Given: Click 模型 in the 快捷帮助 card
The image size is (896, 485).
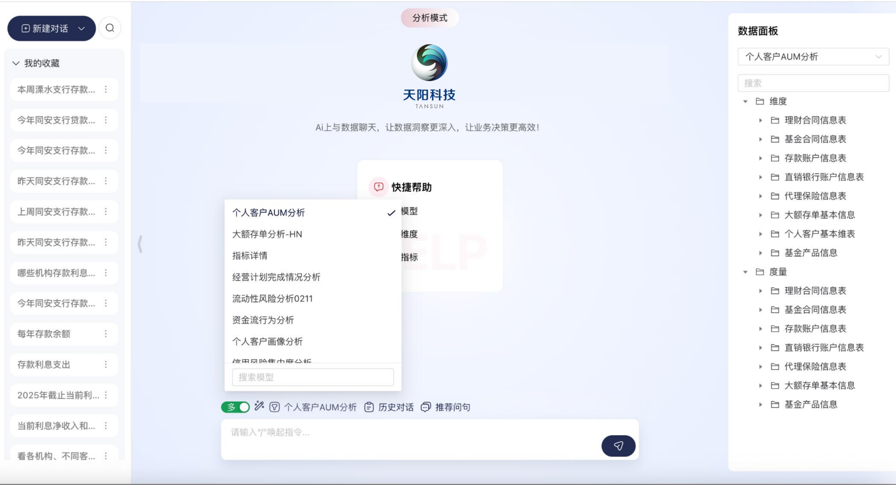Looking at the screenshot, I should (x=409, y=211).
